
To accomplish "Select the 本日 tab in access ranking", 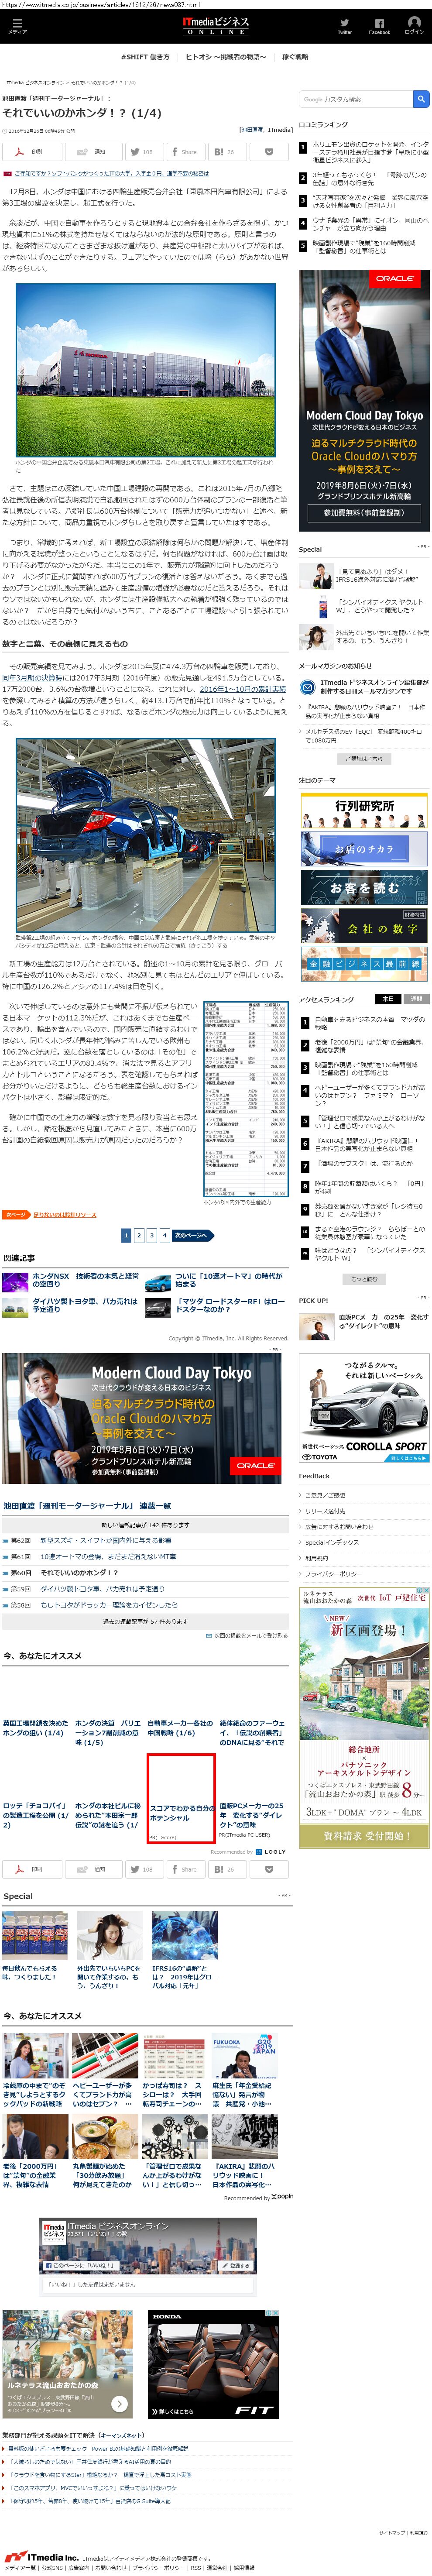I will click(x=387, y=999).
